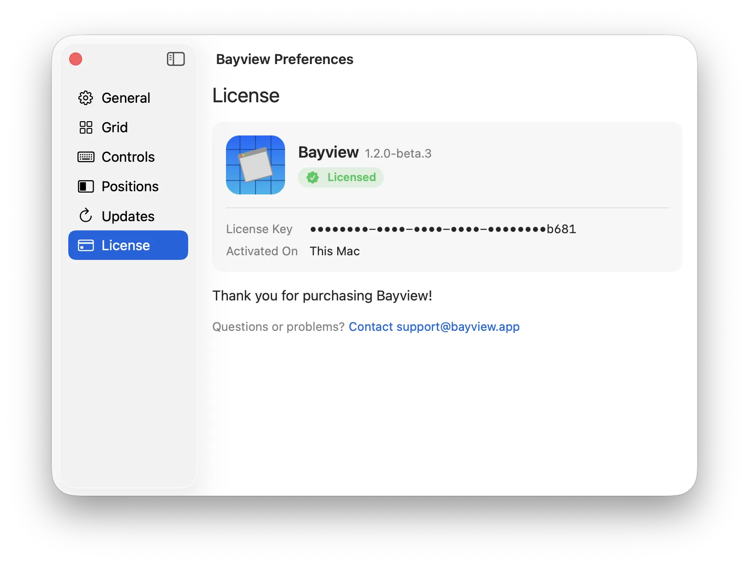Click the 'Bayview Preferences' window title

coord(285,59)
